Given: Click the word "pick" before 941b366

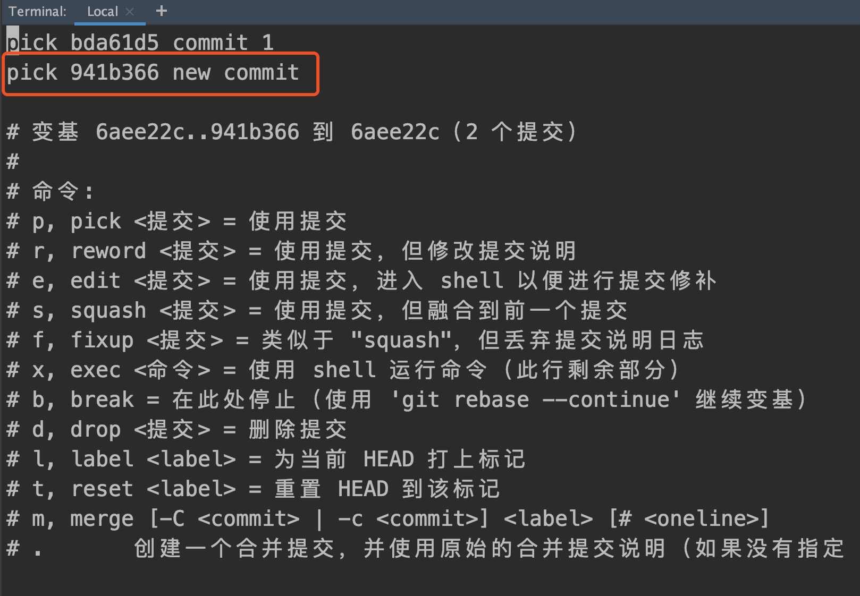Looking at the screenshot, I should coord(32,73).
